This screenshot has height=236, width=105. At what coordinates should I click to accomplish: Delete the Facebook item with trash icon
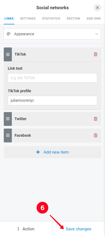pyautogui.click(x=95, y=135)
